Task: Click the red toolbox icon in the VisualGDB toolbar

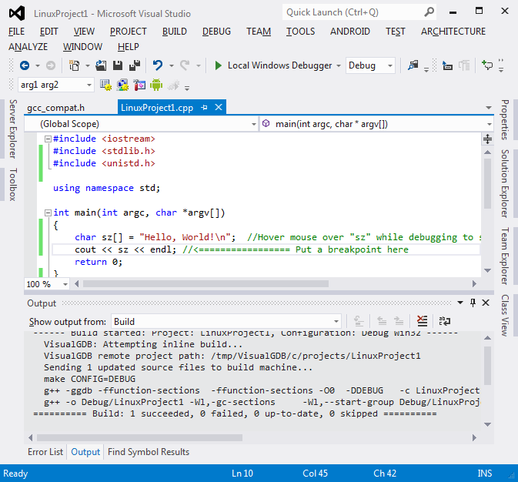Action: [x=139, y=85]
